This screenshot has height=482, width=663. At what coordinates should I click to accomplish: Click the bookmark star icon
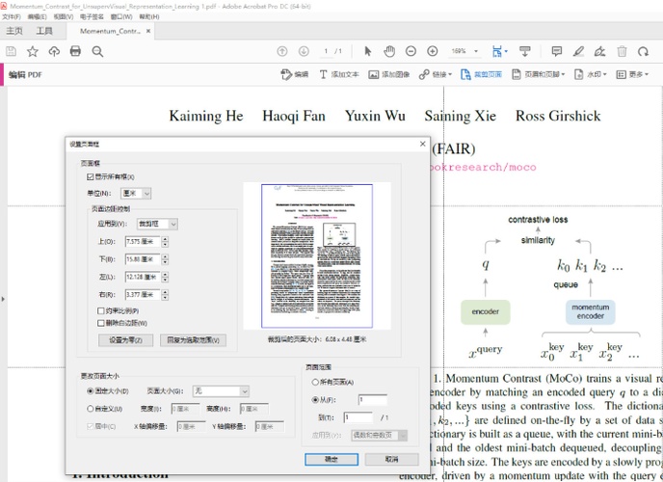33,52
